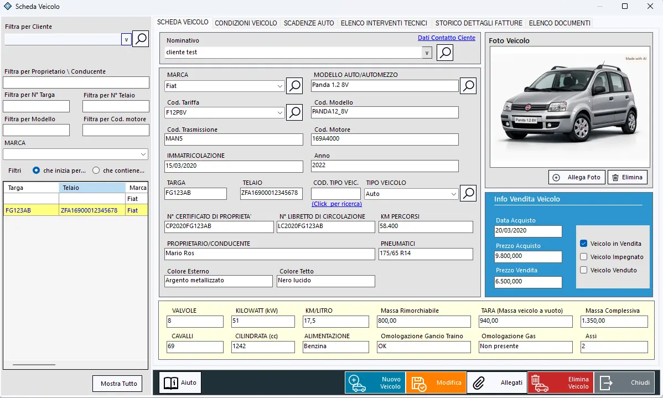Click search icon next to Cod. Tariffa
Screen dimensions: 663x398
click(294, 112)
